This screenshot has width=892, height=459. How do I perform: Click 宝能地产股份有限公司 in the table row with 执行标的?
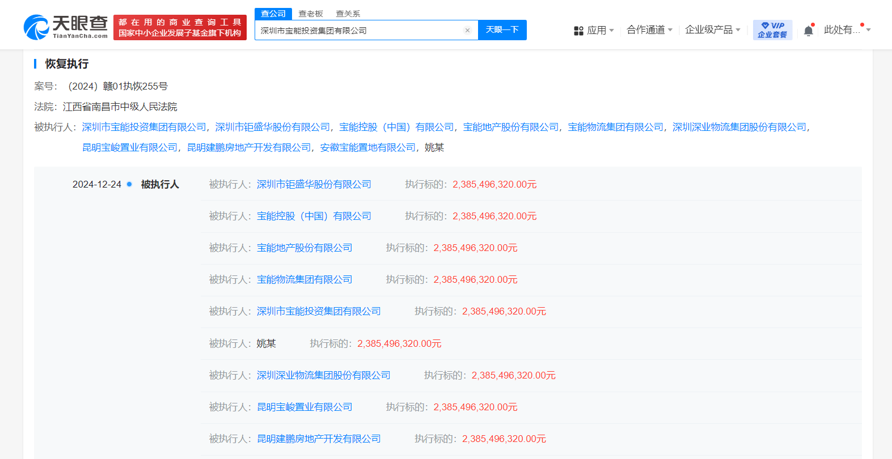click(305, 248)
